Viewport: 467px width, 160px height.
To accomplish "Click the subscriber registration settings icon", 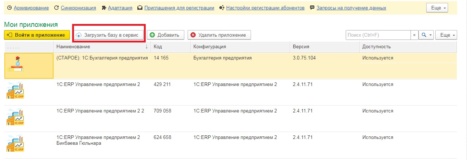I will 221,8.
